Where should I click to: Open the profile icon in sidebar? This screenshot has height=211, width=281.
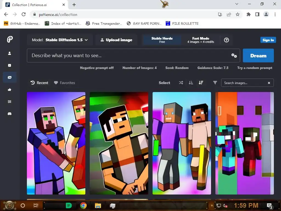point(10,53)
